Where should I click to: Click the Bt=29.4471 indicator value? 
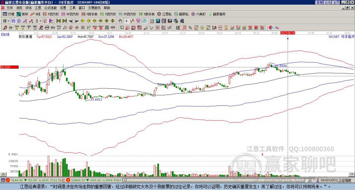[126, 36]
